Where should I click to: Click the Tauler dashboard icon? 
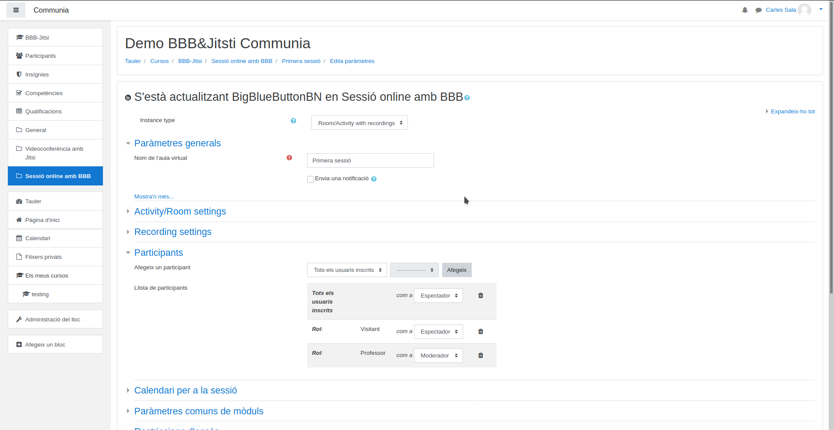coord(19,201)
